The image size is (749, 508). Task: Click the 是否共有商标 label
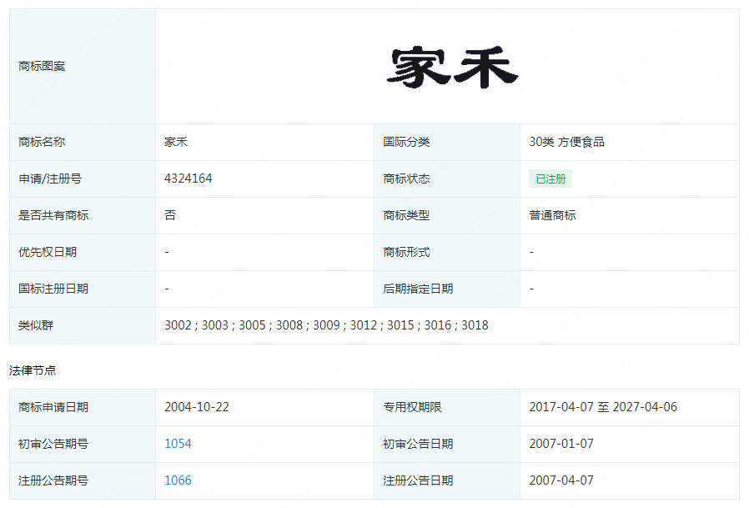(53, 215)
